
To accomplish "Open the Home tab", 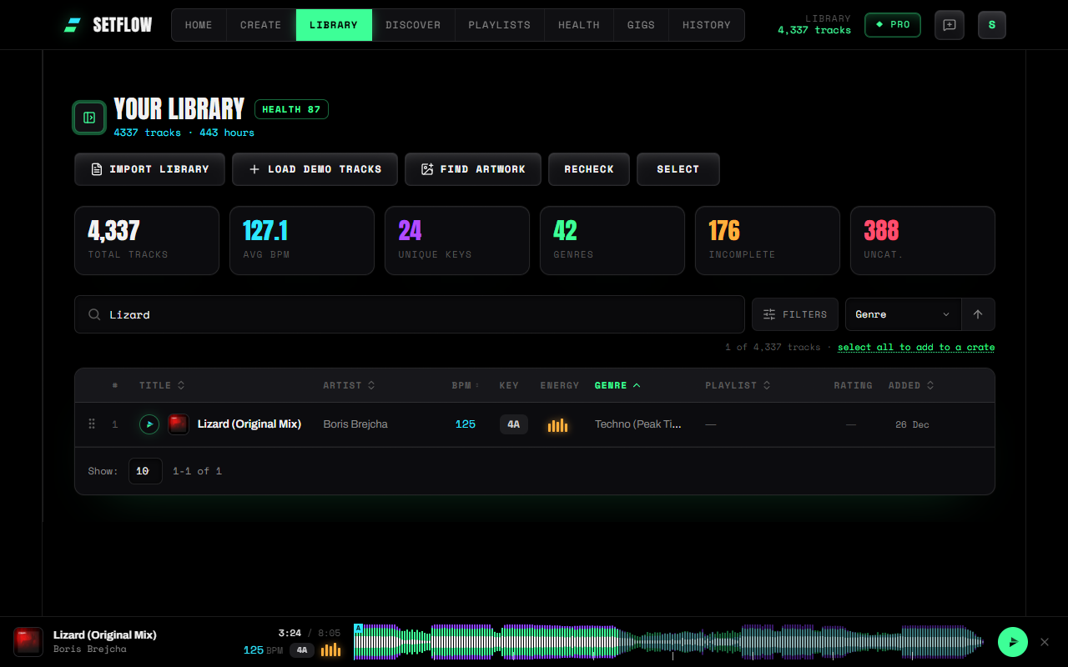I will [199, 25].
